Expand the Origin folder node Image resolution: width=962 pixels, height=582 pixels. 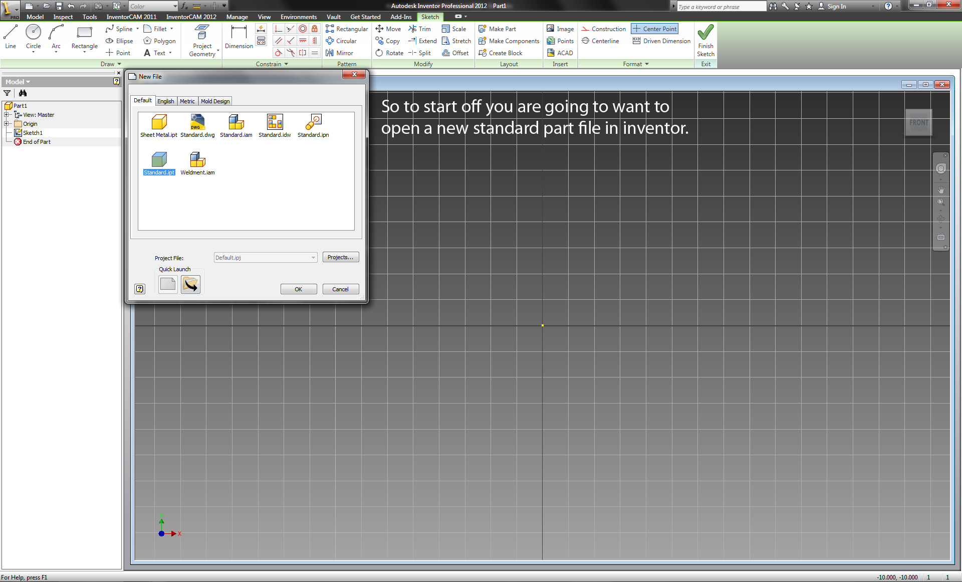[x=7, y=124]
